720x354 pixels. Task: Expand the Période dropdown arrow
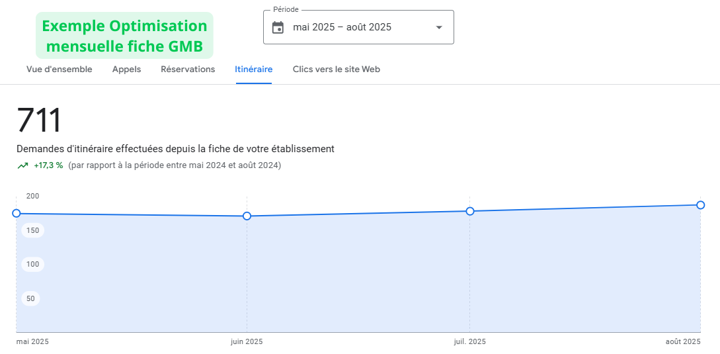pos(439,27)
